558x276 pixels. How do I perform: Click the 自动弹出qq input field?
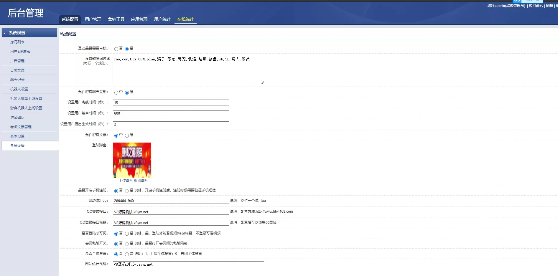coord(171,201)
